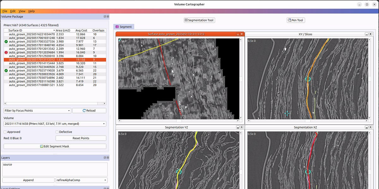Screen dimensions: 379x189
Task: Minimize the Segmentation XZ pane
Action: click(x=367, y=127)
